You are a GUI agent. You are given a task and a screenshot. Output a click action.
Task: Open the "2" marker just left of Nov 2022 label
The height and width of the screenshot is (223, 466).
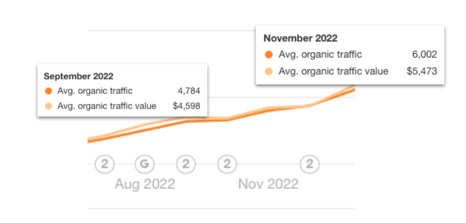click(x=227, y=164)
